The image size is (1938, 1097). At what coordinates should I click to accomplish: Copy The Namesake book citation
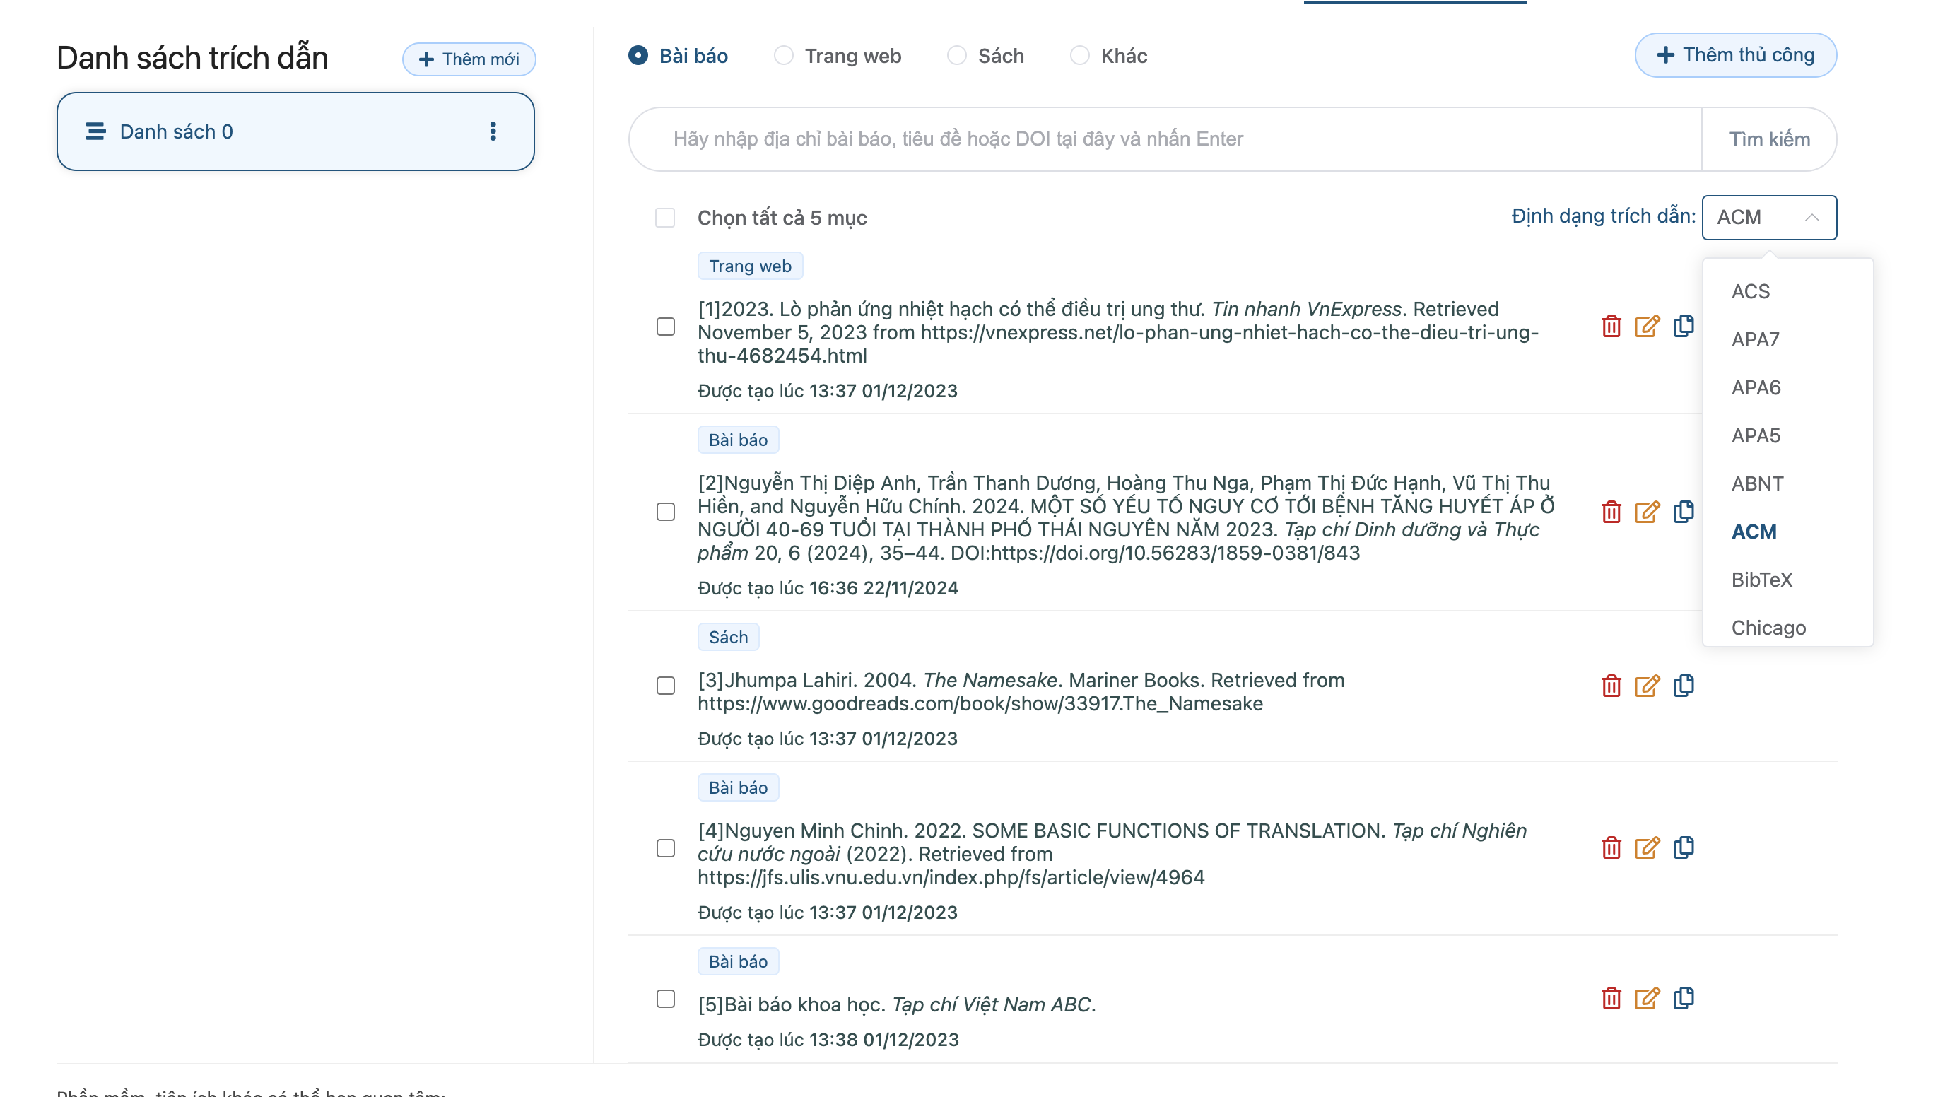pyautogui.click(x=1684, y=686)
